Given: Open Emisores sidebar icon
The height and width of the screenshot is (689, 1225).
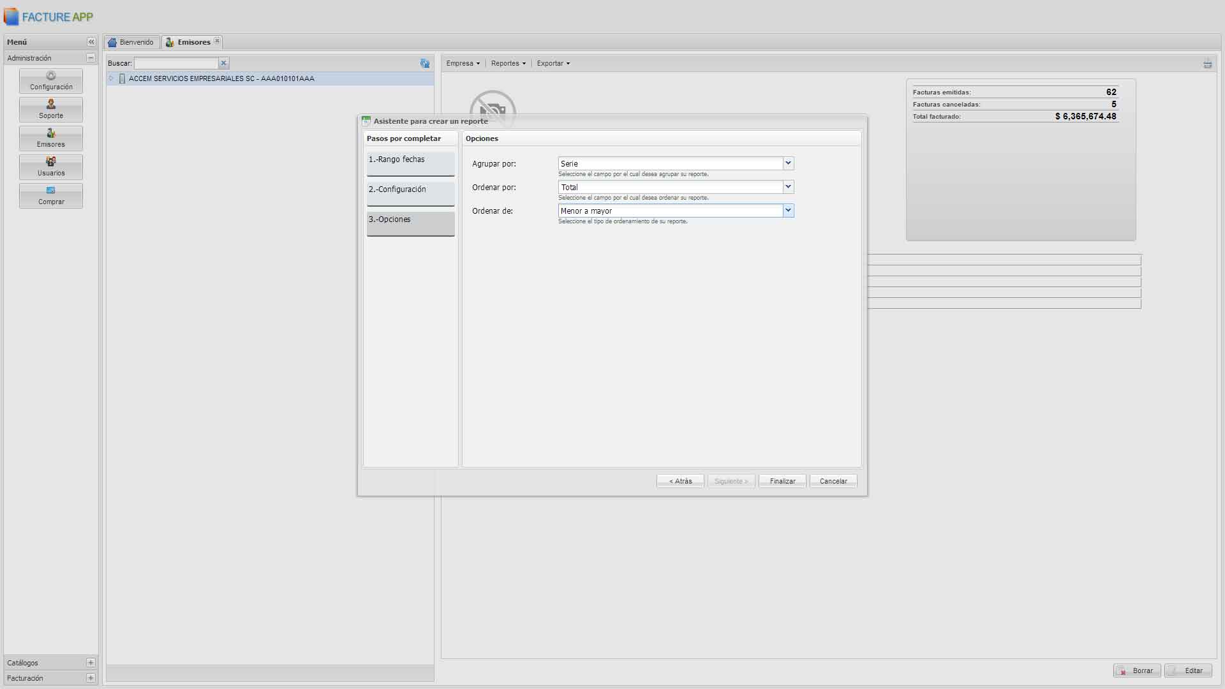Looking at the screenshot, I should tap(51, 133).
